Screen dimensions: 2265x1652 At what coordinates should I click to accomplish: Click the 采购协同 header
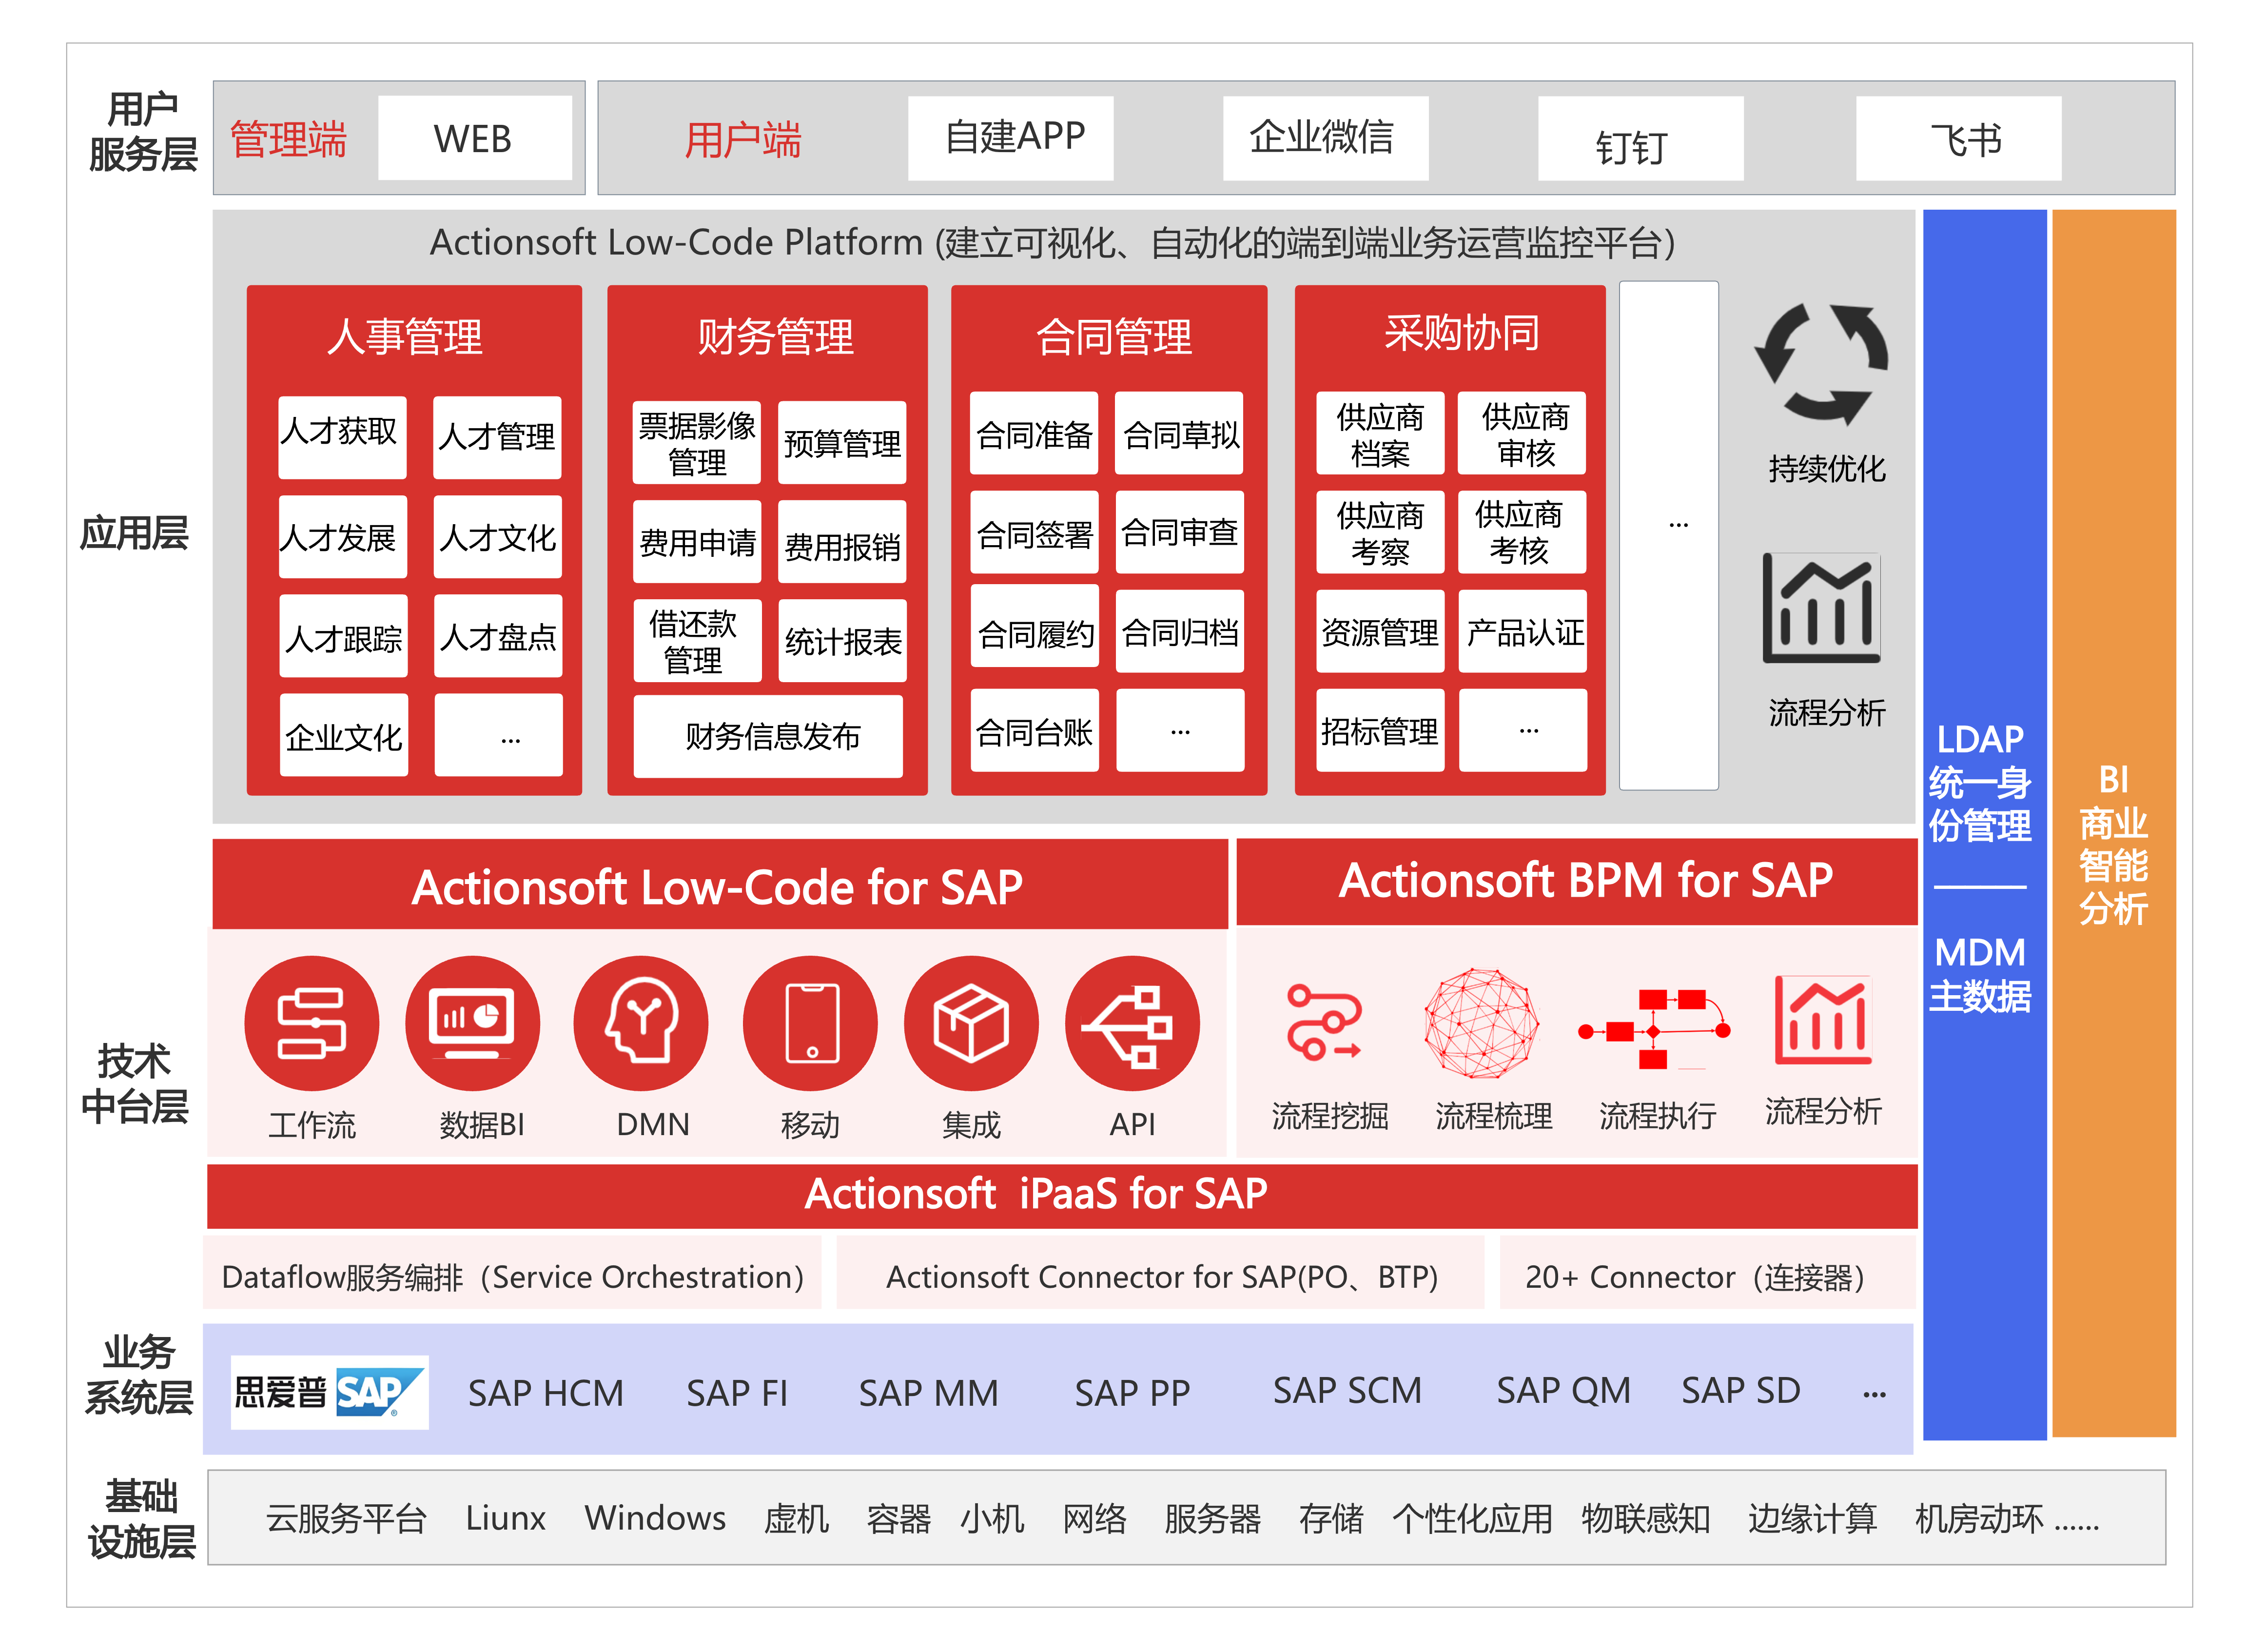pyautogui.click(x=1462, y=332)
